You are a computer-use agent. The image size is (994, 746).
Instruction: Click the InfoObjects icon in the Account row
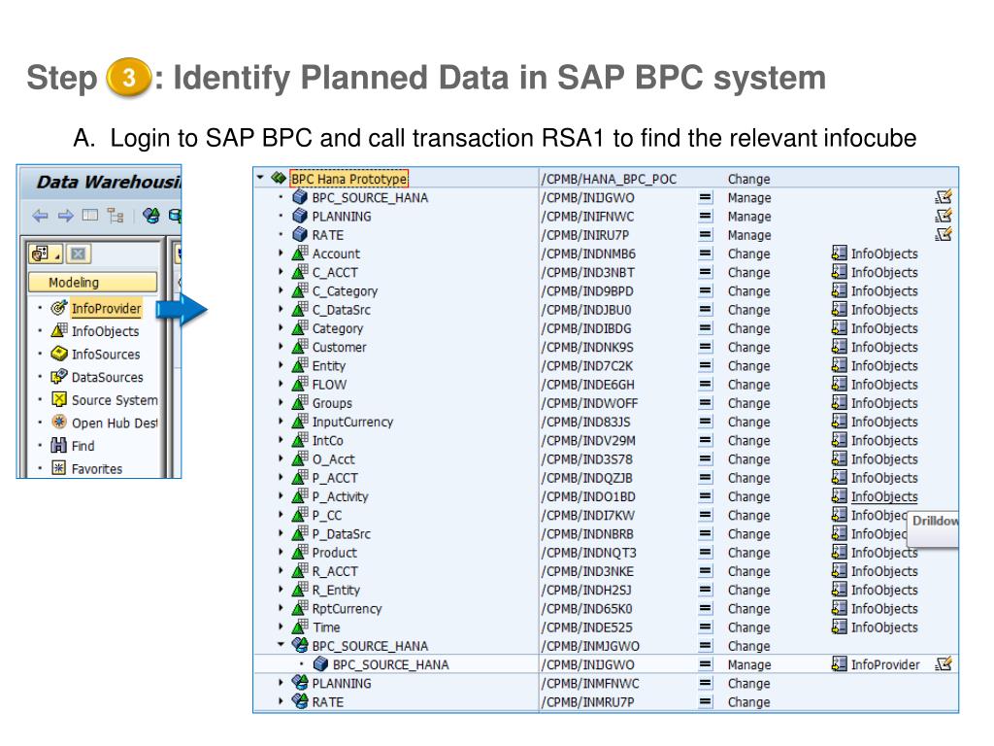[839, 254]
